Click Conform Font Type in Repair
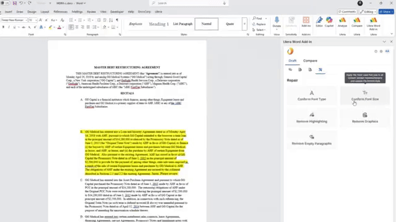 312,96
